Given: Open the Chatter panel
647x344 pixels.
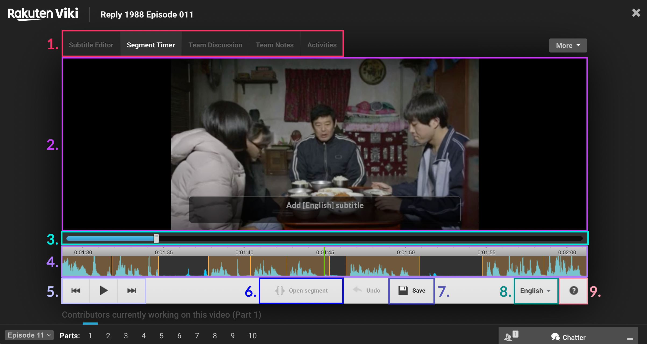Looking at the screenshot, I should 568,337.
